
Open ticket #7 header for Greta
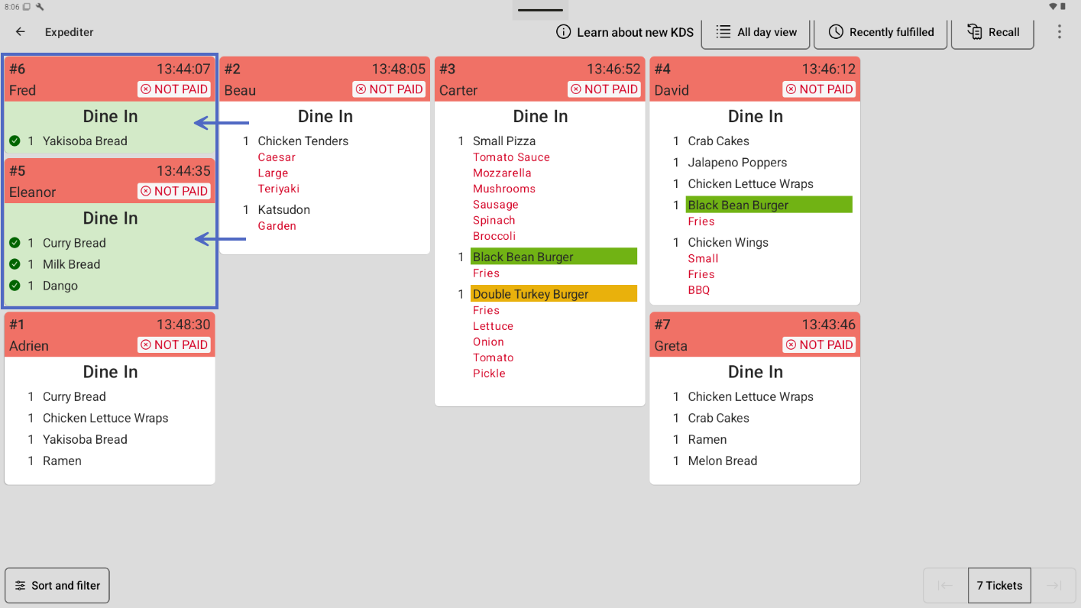[755, 335]
